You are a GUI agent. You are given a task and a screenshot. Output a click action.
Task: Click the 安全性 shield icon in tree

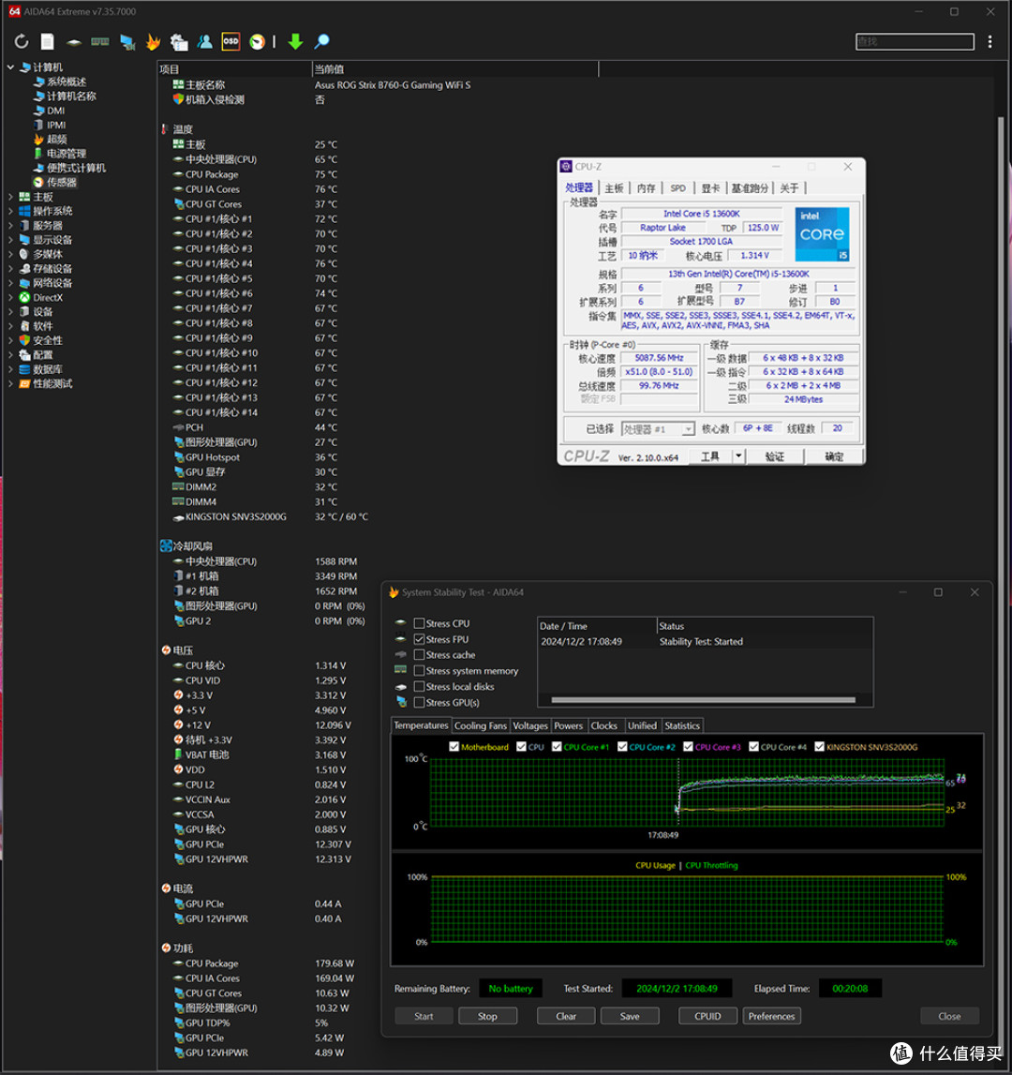click(24, 341)
